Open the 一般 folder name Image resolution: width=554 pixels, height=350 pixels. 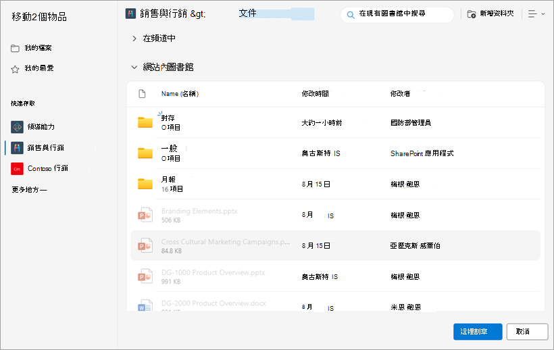click(169, 149)
